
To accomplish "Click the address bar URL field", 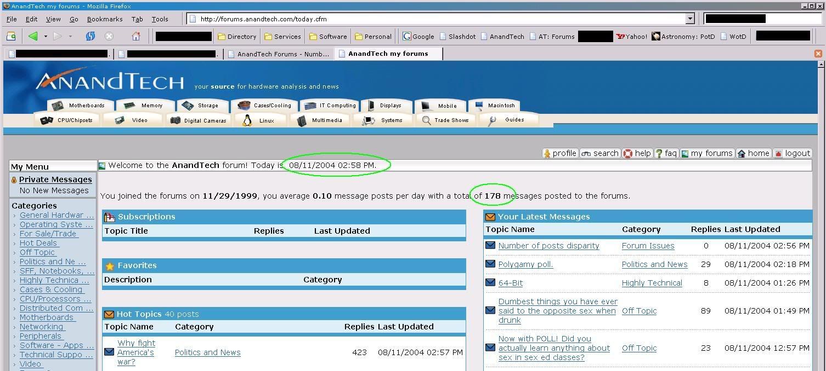I will point(436,19).
